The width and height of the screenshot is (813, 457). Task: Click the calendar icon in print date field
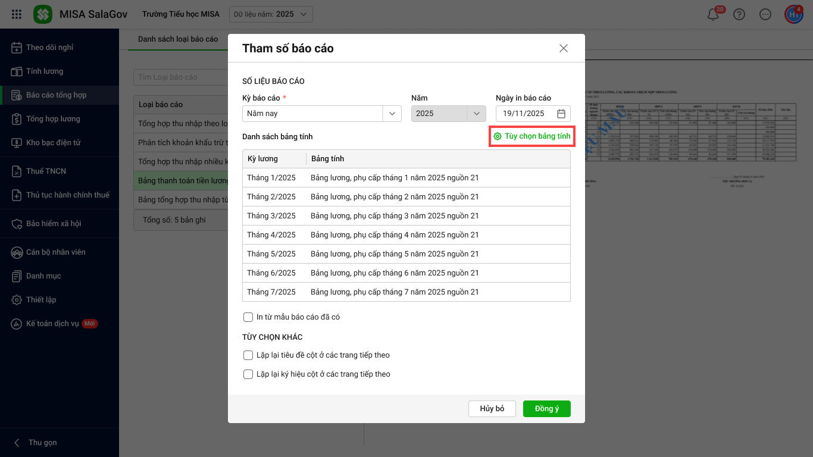pyautogui.click(x=561, y=114)
